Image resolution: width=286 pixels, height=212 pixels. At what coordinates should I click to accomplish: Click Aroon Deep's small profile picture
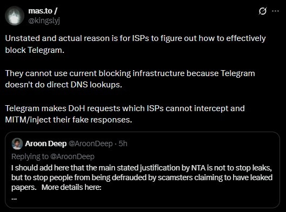tap(17, 143)
